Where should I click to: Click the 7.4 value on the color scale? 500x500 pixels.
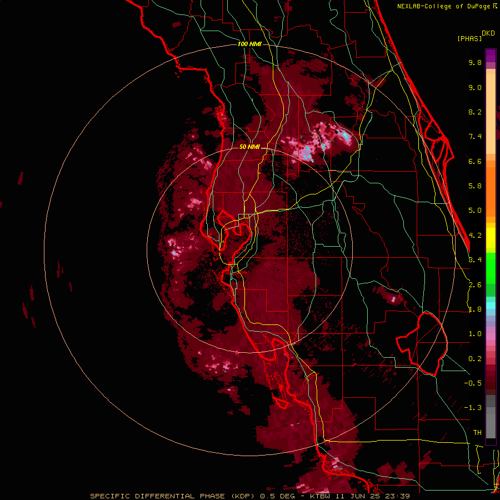(475, 137)
